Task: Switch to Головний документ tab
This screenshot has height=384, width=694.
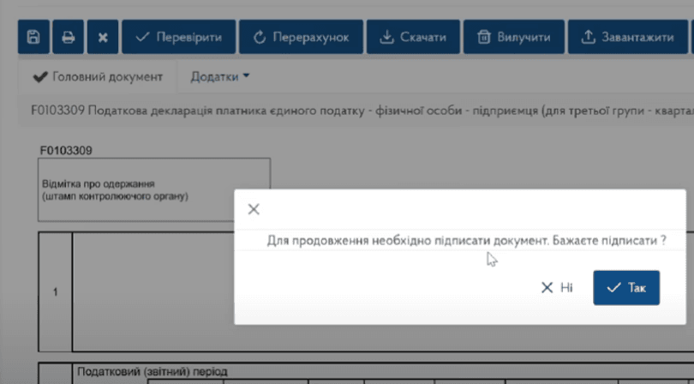Action: click(x=98, y=76)
